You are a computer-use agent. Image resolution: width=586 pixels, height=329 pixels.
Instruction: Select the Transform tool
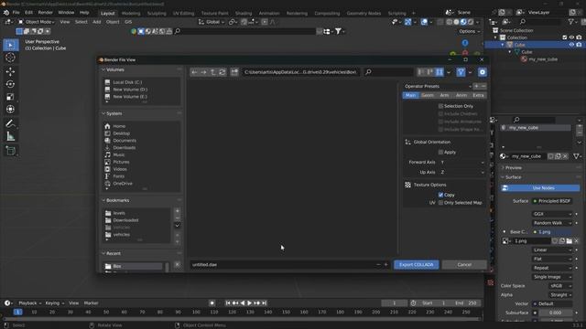tap(10, 110)
